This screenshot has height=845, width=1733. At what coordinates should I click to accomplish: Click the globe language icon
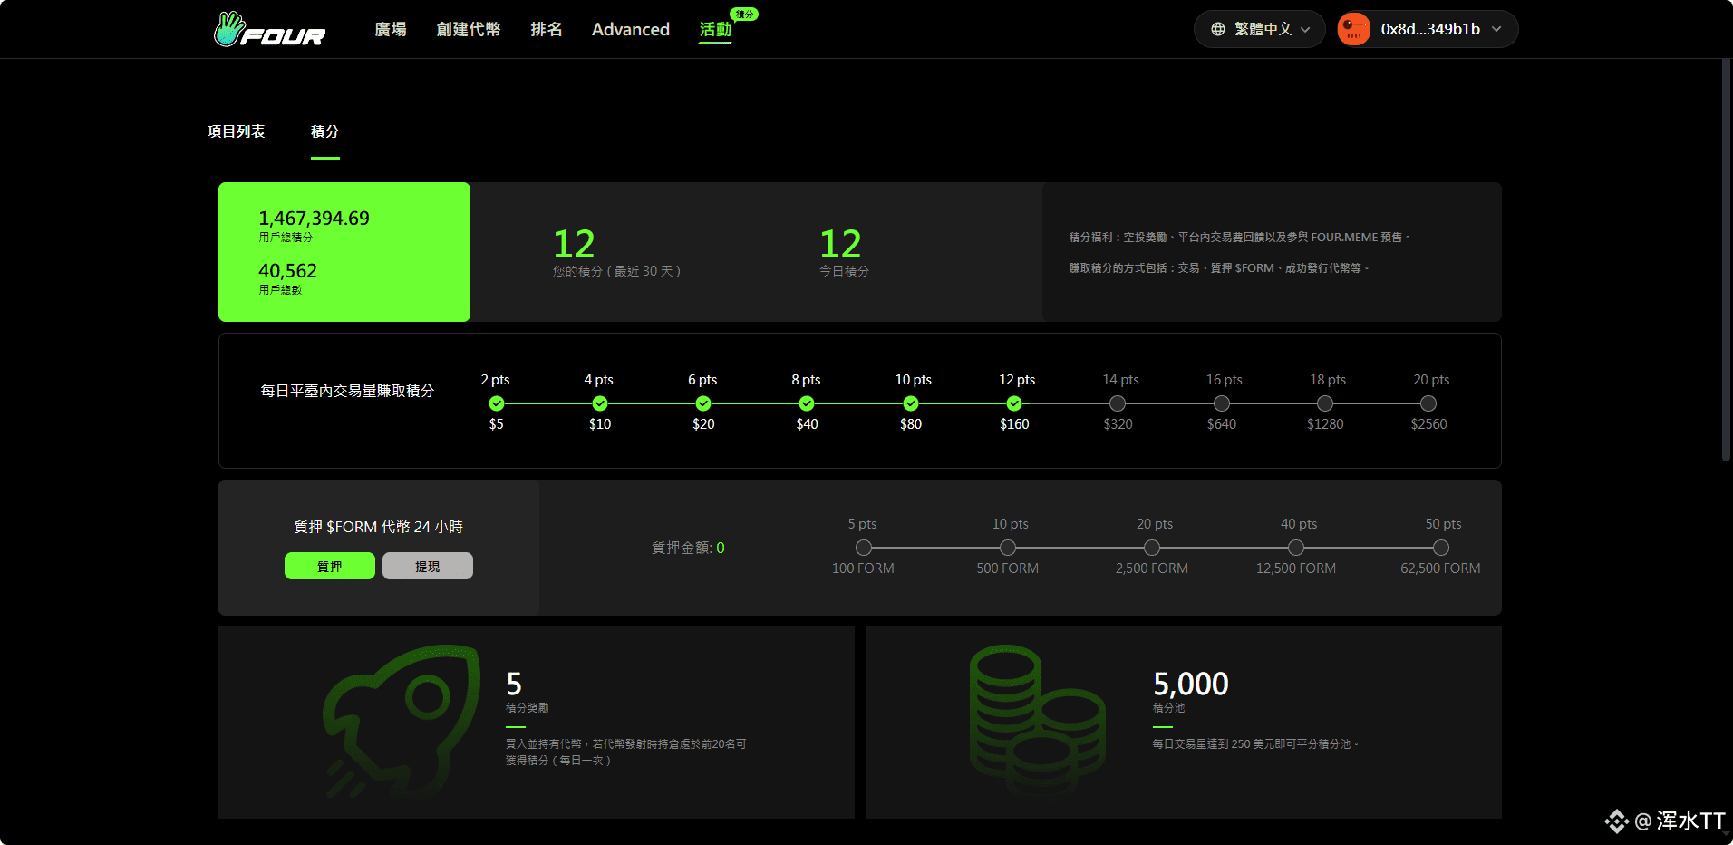(x=1218, y=29)
